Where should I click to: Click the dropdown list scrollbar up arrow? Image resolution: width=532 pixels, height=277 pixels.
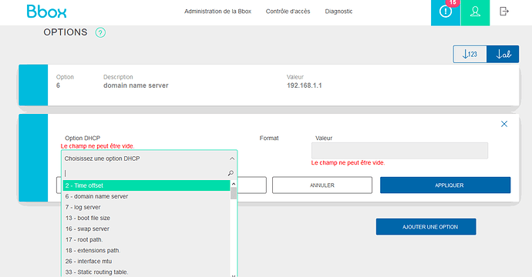point(234,184)
